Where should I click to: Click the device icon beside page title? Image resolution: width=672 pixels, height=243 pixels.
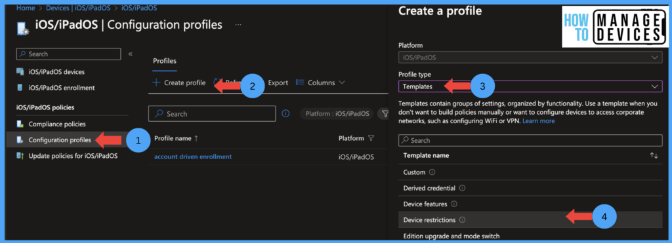[x=22, y=28]
